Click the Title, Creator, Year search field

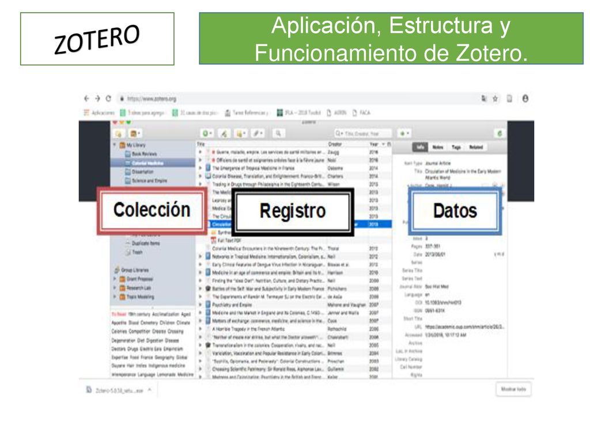[363, 133]
